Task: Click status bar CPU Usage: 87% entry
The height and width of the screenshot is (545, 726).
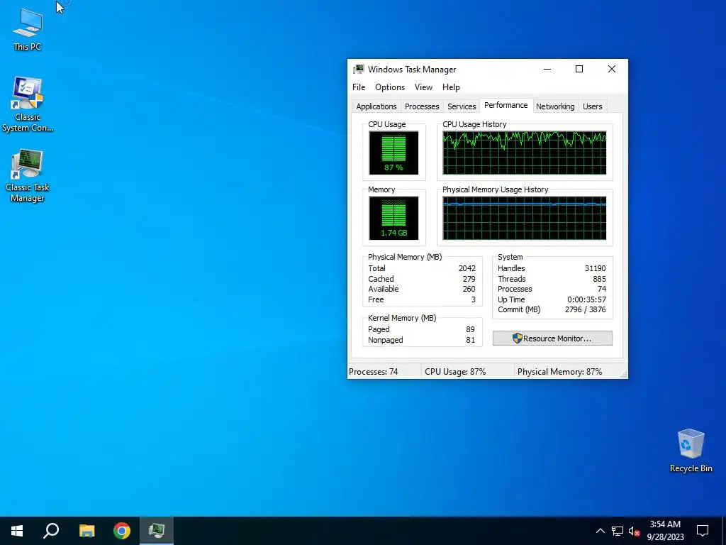Action: (468, 372)
